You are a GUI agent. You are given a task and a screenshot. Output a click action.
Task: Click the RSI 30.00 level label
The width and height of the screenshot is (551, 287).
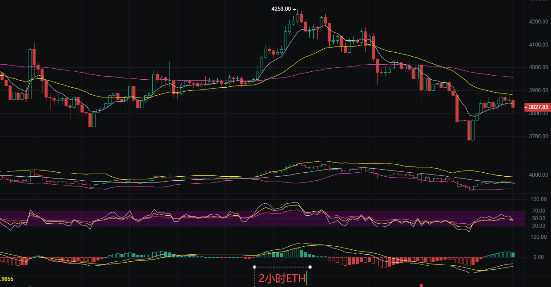pos(539,226)
